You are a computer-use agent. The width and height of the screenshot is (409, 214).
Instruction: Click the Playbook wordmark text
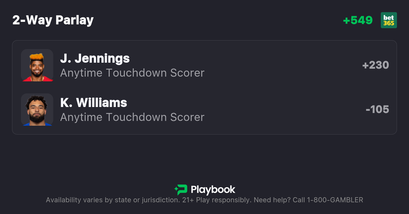click(213, 190)
